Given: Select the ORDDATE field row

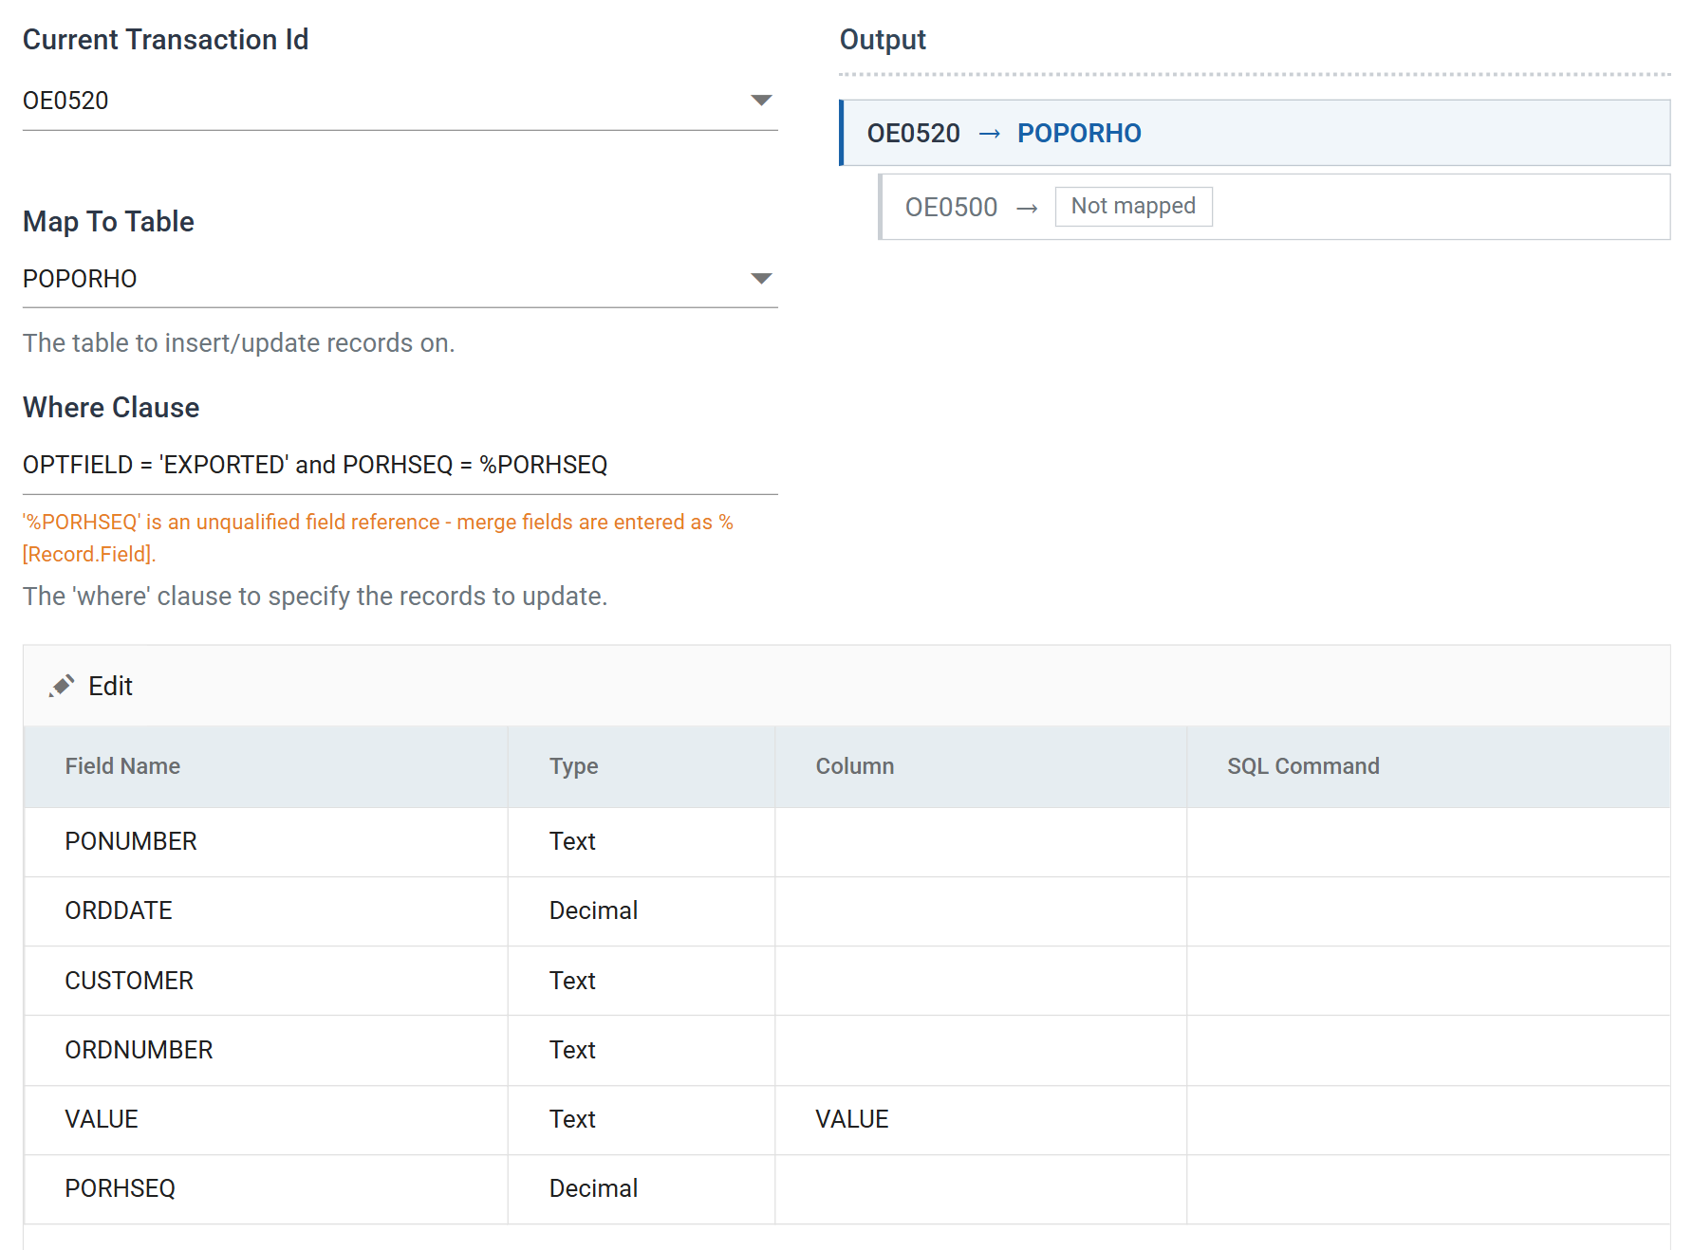Looking at the screenshot, I should pos(846,911).
